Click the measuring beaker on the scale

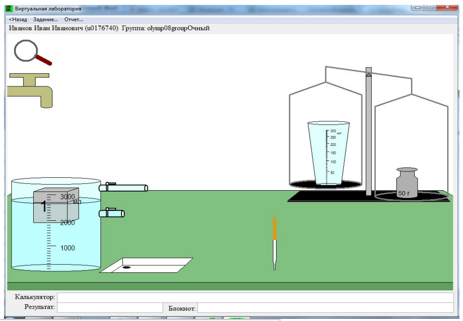point(328,153)
